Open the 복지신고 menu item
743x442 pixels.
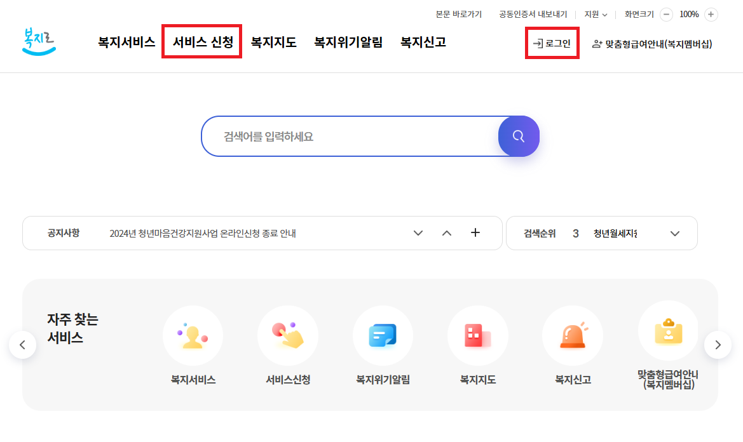pos(423,43)
